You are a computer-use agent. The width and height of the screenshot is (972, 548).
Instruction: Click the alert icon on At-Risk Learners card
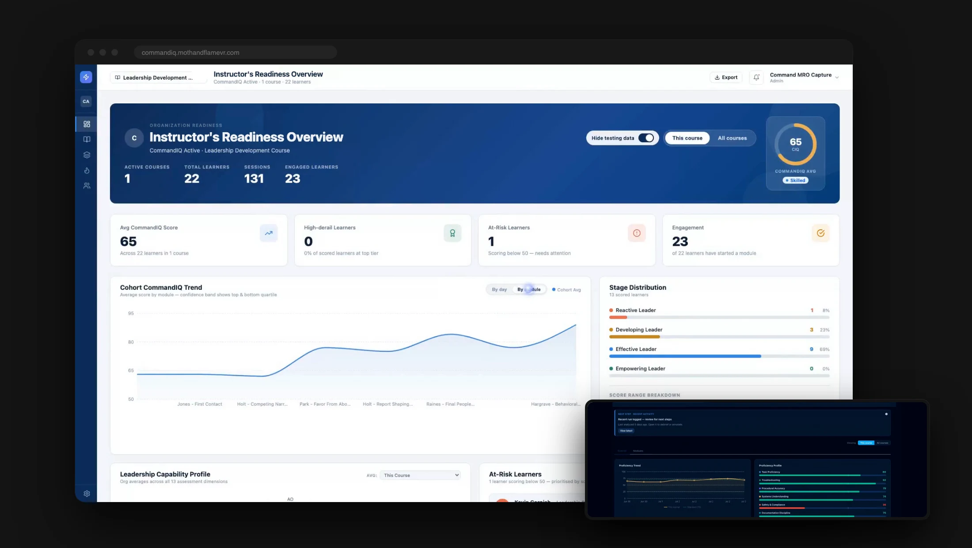click(637, 233)
